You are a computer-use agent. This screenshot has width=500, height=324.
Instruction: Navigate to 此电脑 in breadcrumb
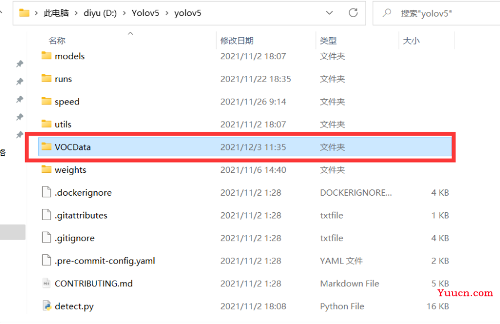click(56, 13)
